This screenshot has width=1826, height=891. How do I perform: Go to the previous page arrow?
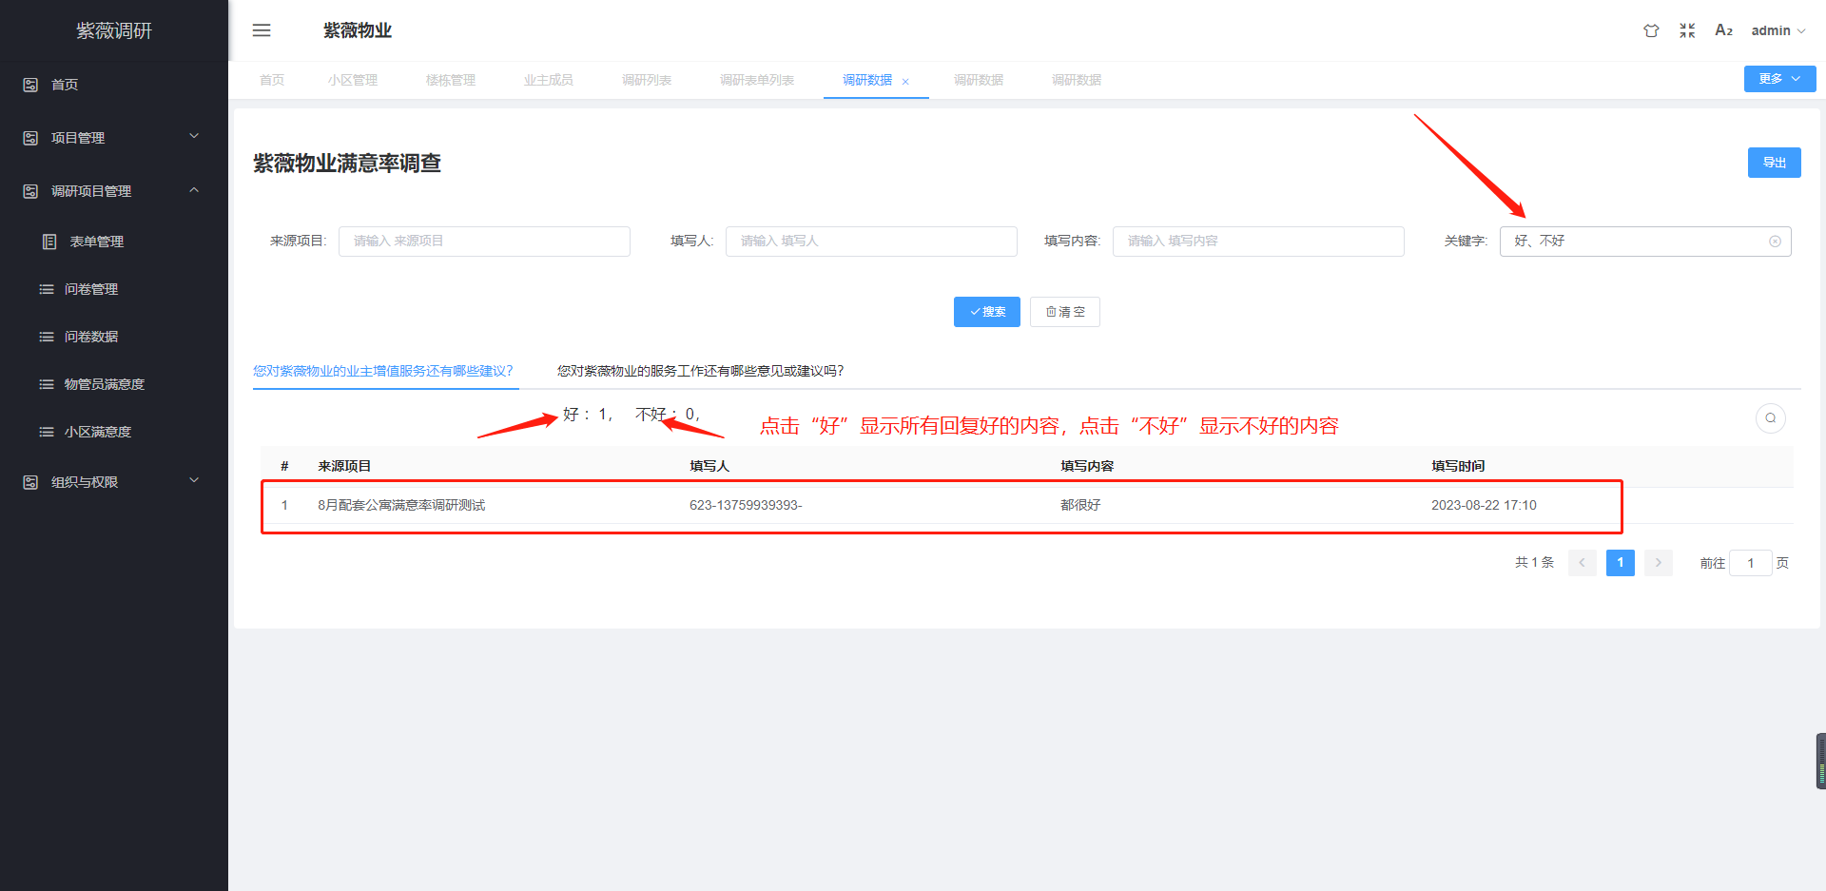1583,563
